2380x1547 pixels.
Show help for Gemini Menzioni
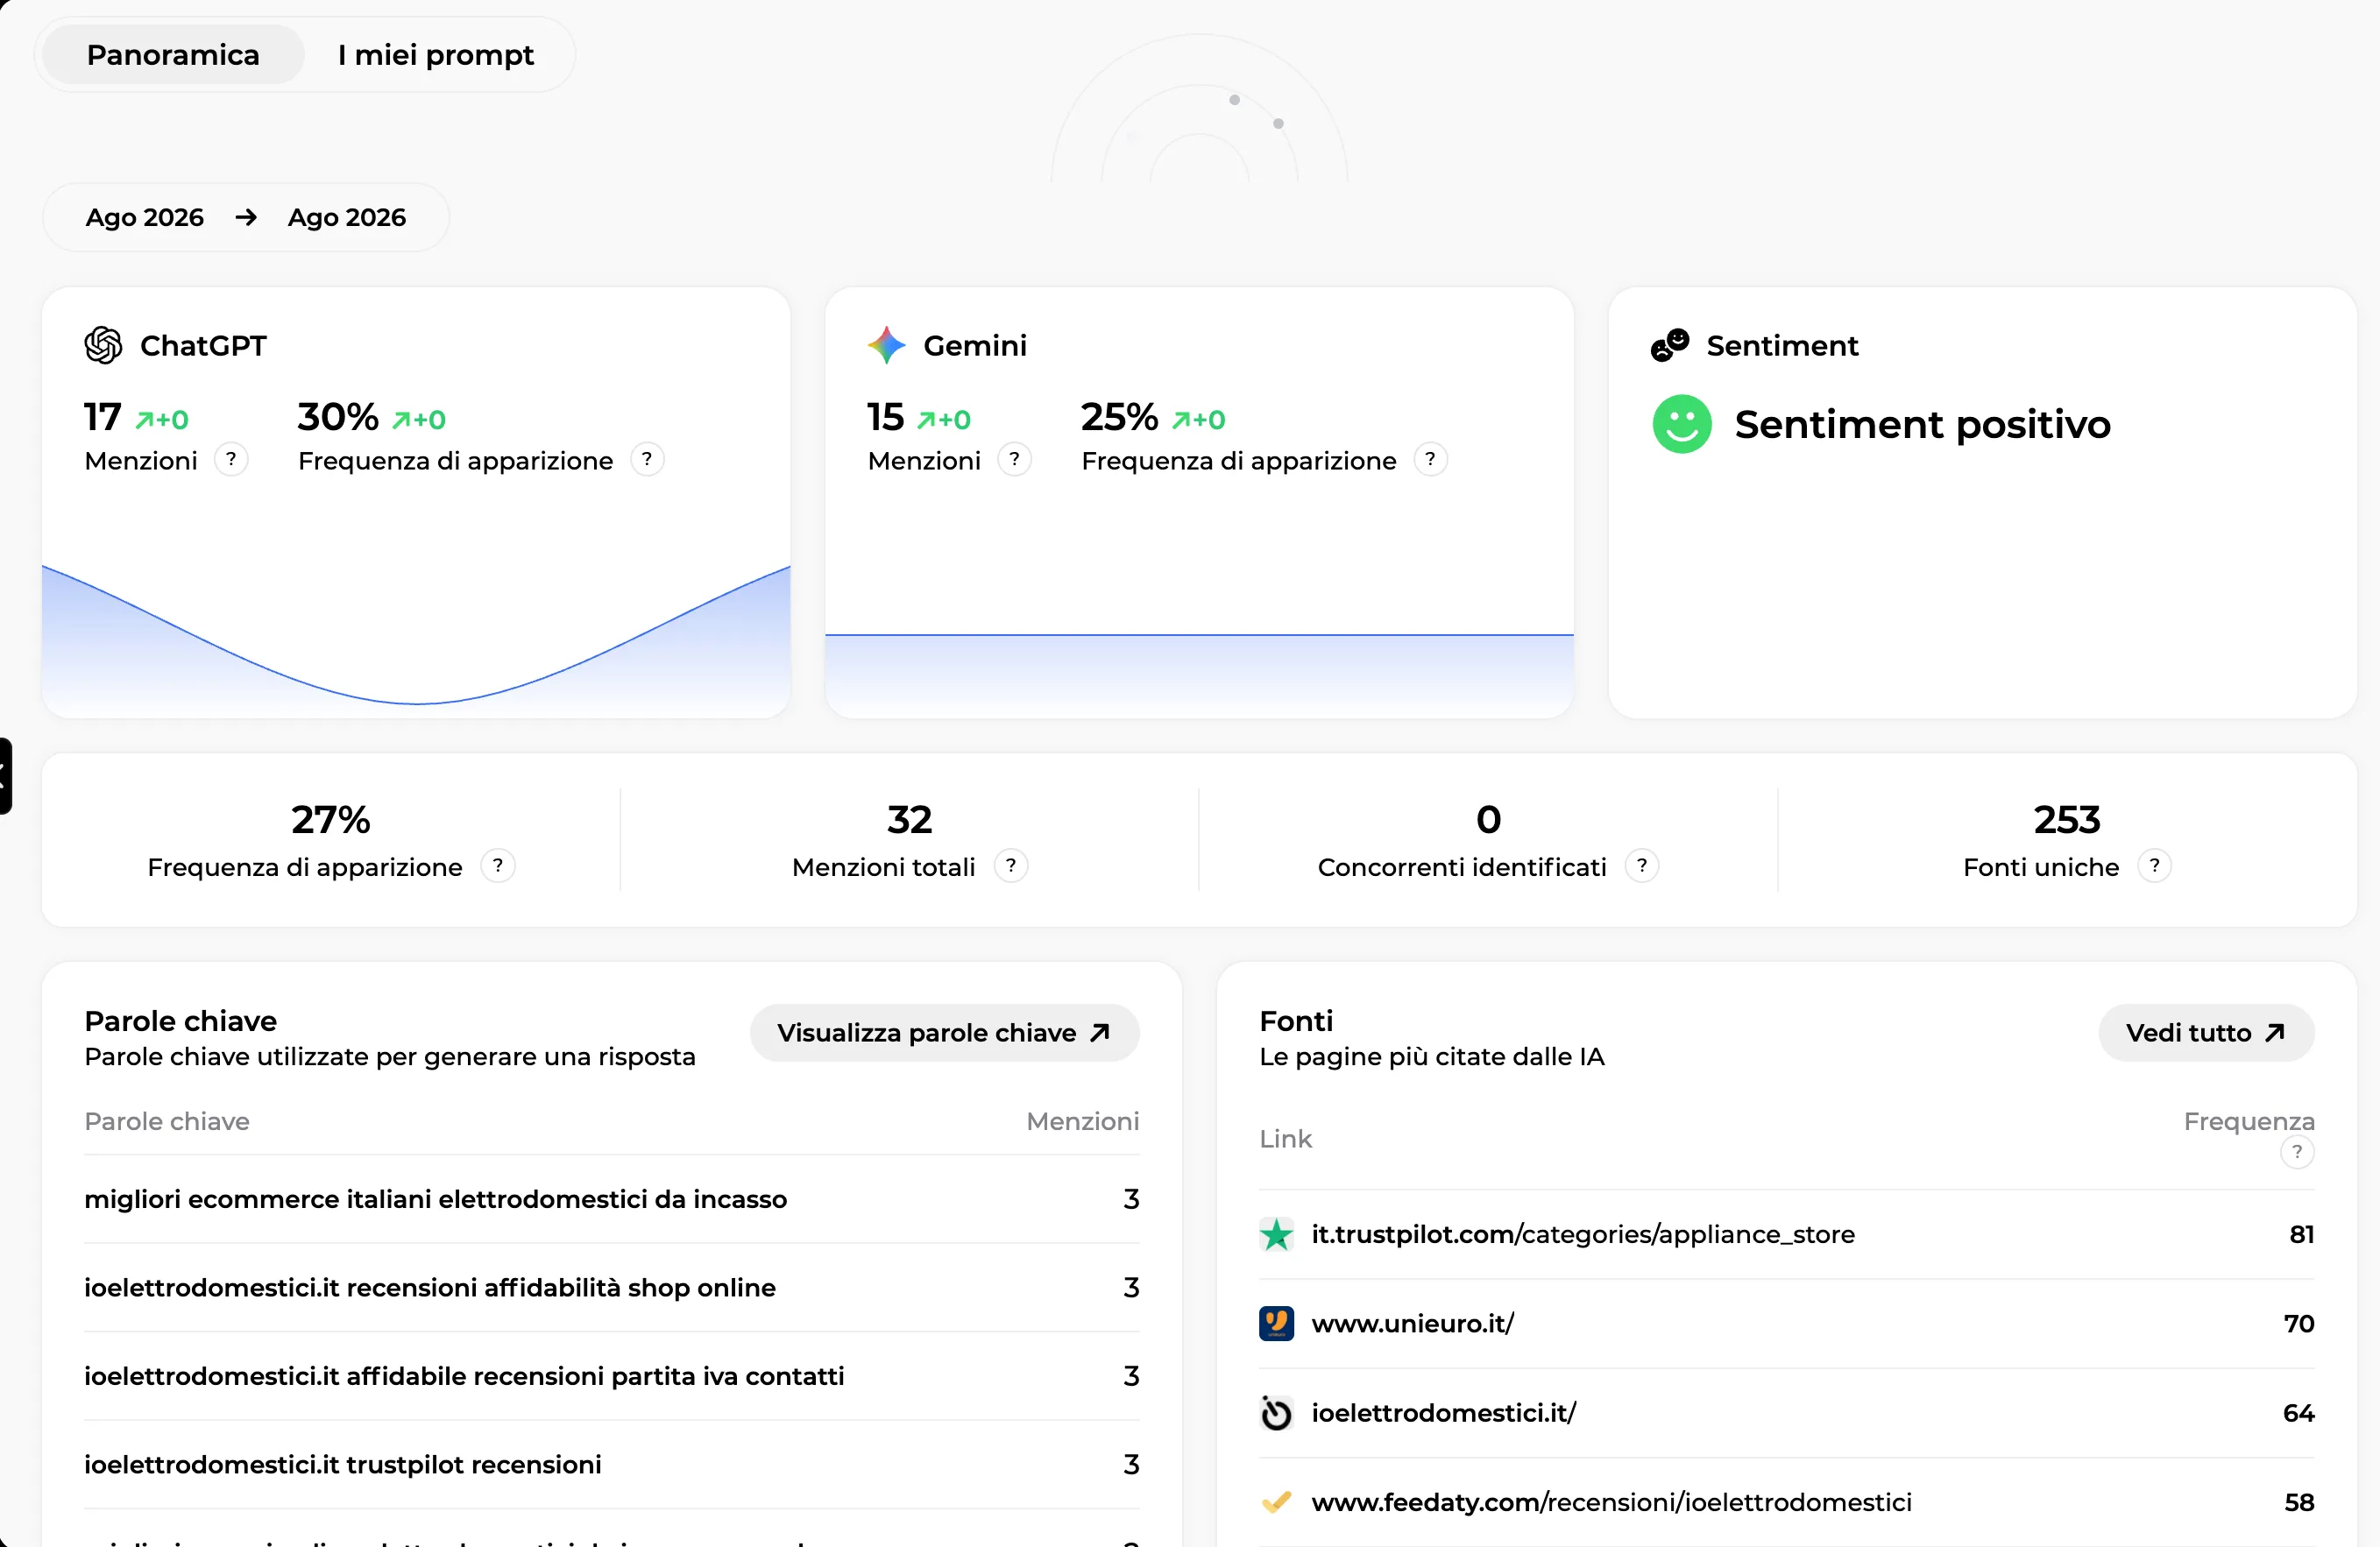pyautogui.click(x=1014, y=460)
